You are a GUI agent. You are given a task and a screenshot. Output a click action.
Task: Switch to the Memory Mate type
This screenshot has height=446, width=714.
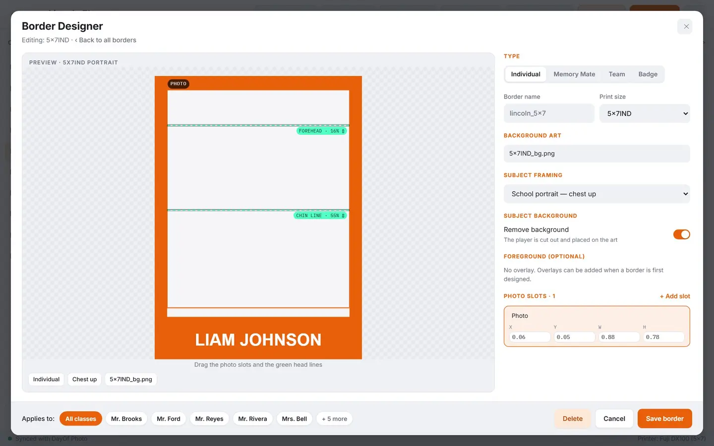[x=574, y=74]
